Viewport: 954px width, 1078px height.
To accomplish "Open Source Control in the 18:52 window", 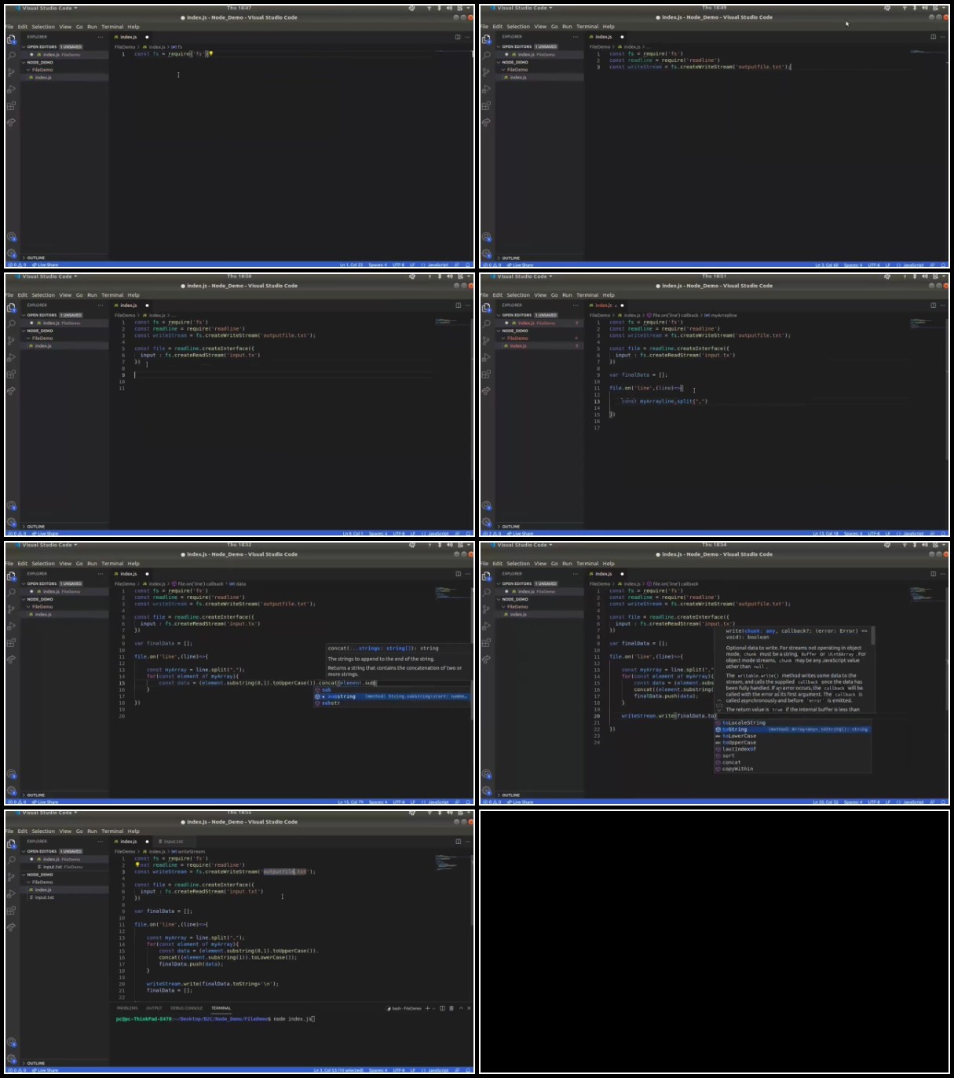I will [11, 609].
